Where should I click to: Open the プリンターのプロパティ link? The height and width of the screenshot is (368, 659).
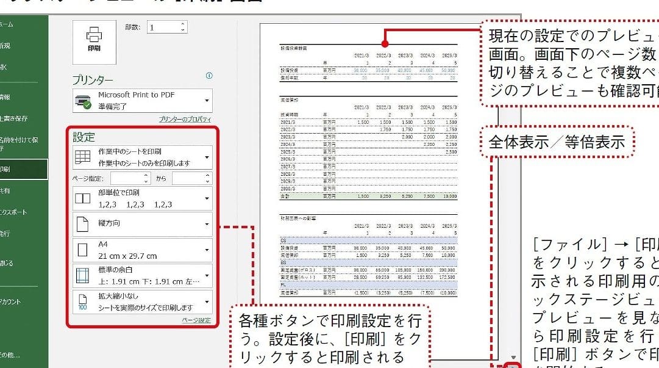185,120
